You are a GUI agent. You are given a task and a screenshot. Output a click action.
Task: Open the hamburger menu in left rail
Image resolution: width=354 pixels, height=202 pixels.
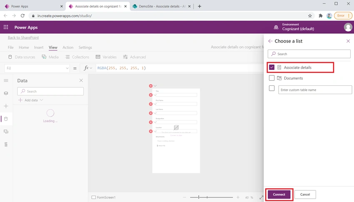pyautogui.click(x=6, y=80)
